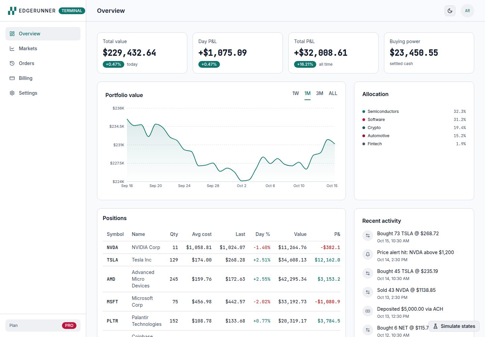The width and height of the screenshot is (485, 337).
Task: Click Sold 43 NVDA @ $1138.85 entry
Action: click(407, 290)
